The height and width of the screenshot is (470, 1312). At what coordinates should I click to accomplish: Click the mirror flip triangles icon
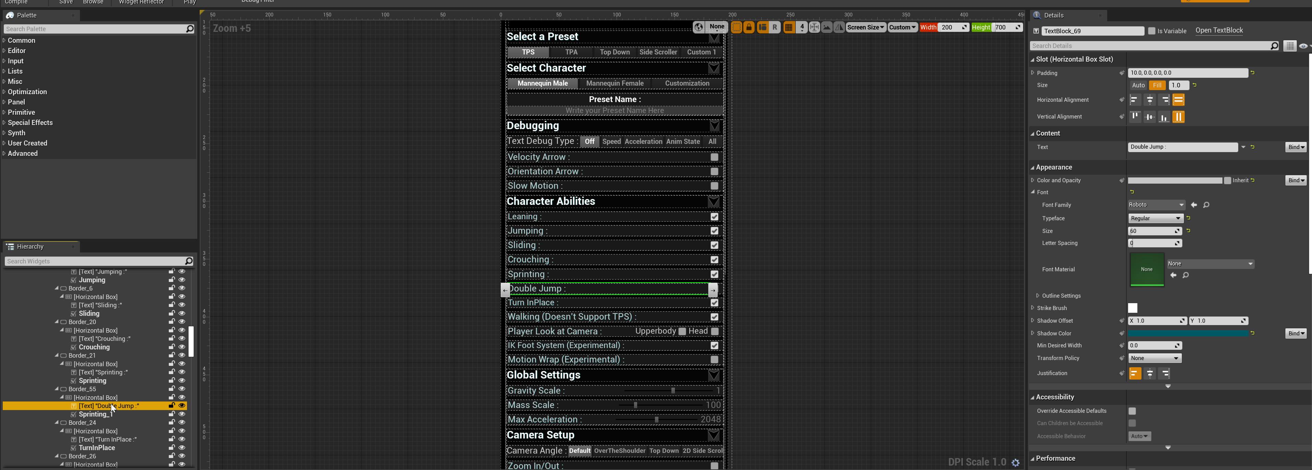(839, 27)
